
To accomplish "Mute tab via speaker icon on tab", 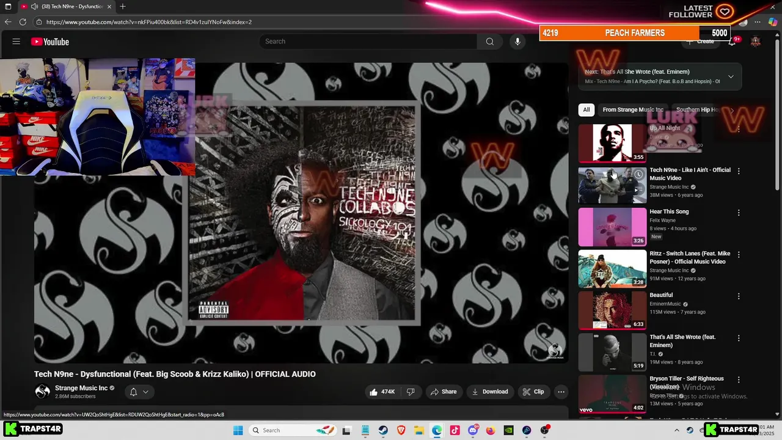I will click(34, 7).
